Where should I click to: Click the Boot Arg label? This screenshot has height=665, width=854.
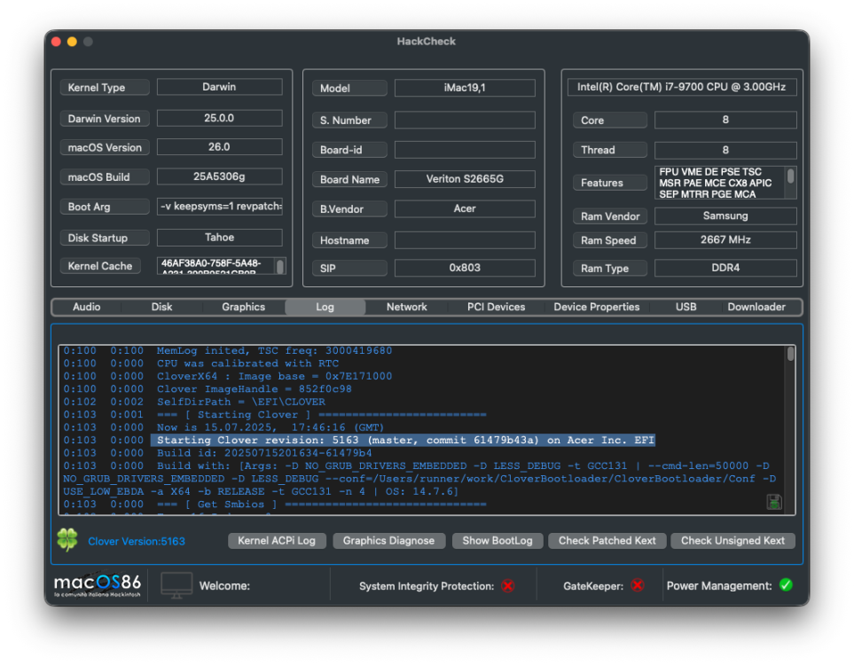pos(105,207)
